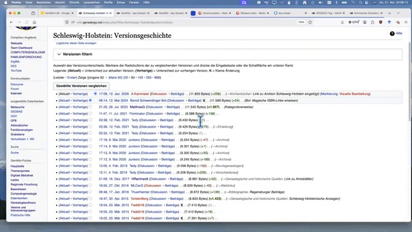
Task: Open macOS Spotlight search icon
Action: pyautogui.click(x=360, y=3)
